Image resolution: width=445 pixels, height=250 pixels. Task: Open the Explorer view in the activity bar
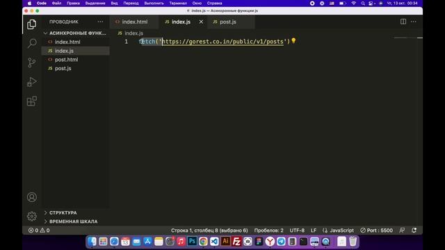click(x=31, y=24)
